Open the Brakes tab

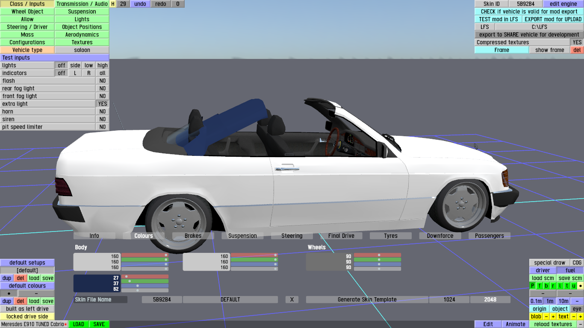point(193,236)
